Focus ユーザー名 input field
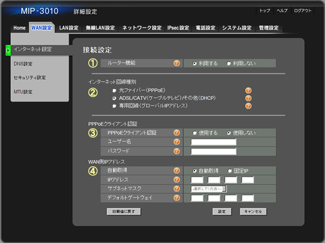 click(x=213, y=142)
